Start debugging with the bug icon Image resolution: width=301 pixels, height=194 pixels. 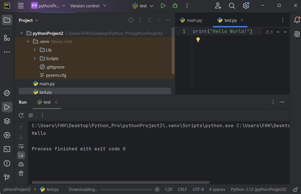click(x=175, y=6)
